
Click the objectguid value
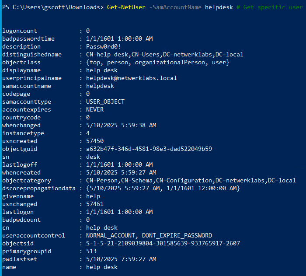coord(149,149)
